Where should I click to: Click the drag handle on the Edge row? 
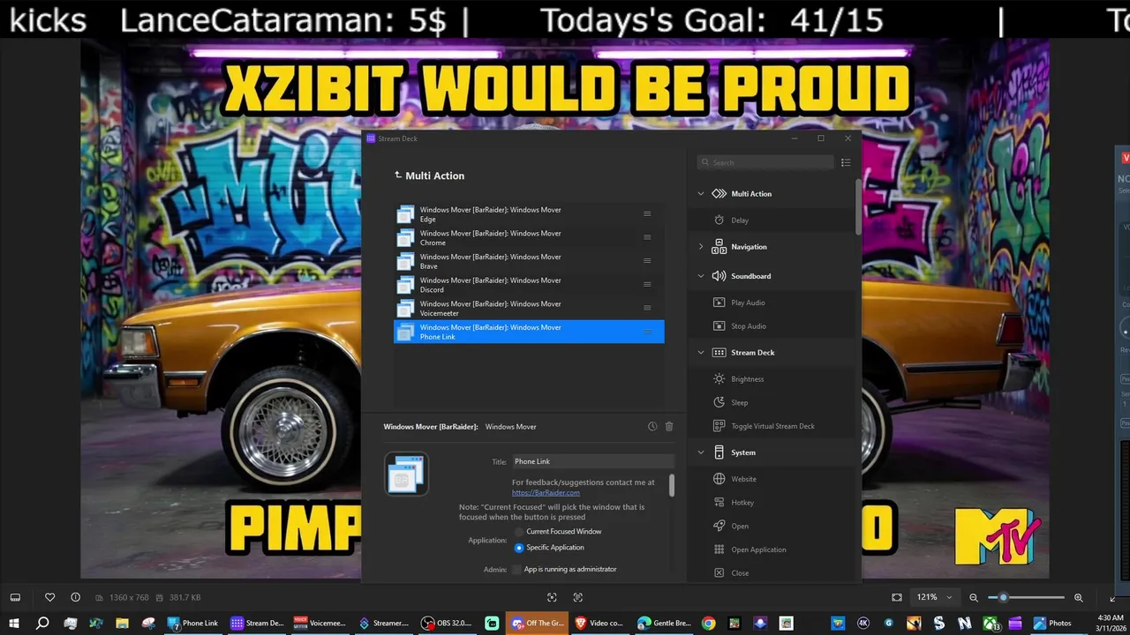click(647, 214)
